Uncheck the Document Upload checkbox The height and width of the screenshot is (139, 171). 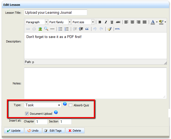coord(27,113)
